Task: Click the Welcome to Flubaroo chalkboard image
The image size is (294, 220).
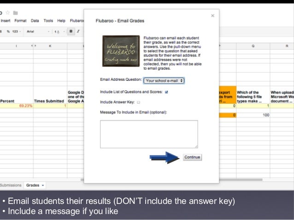Action: (x=121, y=51)
